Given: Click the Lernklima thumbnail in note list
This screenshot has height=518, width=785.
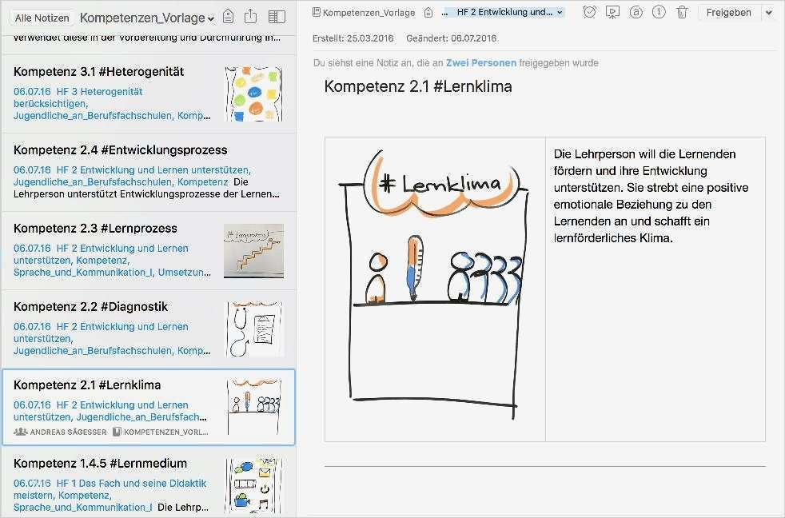Looking at the screenshot, I should tap(254, 407).
